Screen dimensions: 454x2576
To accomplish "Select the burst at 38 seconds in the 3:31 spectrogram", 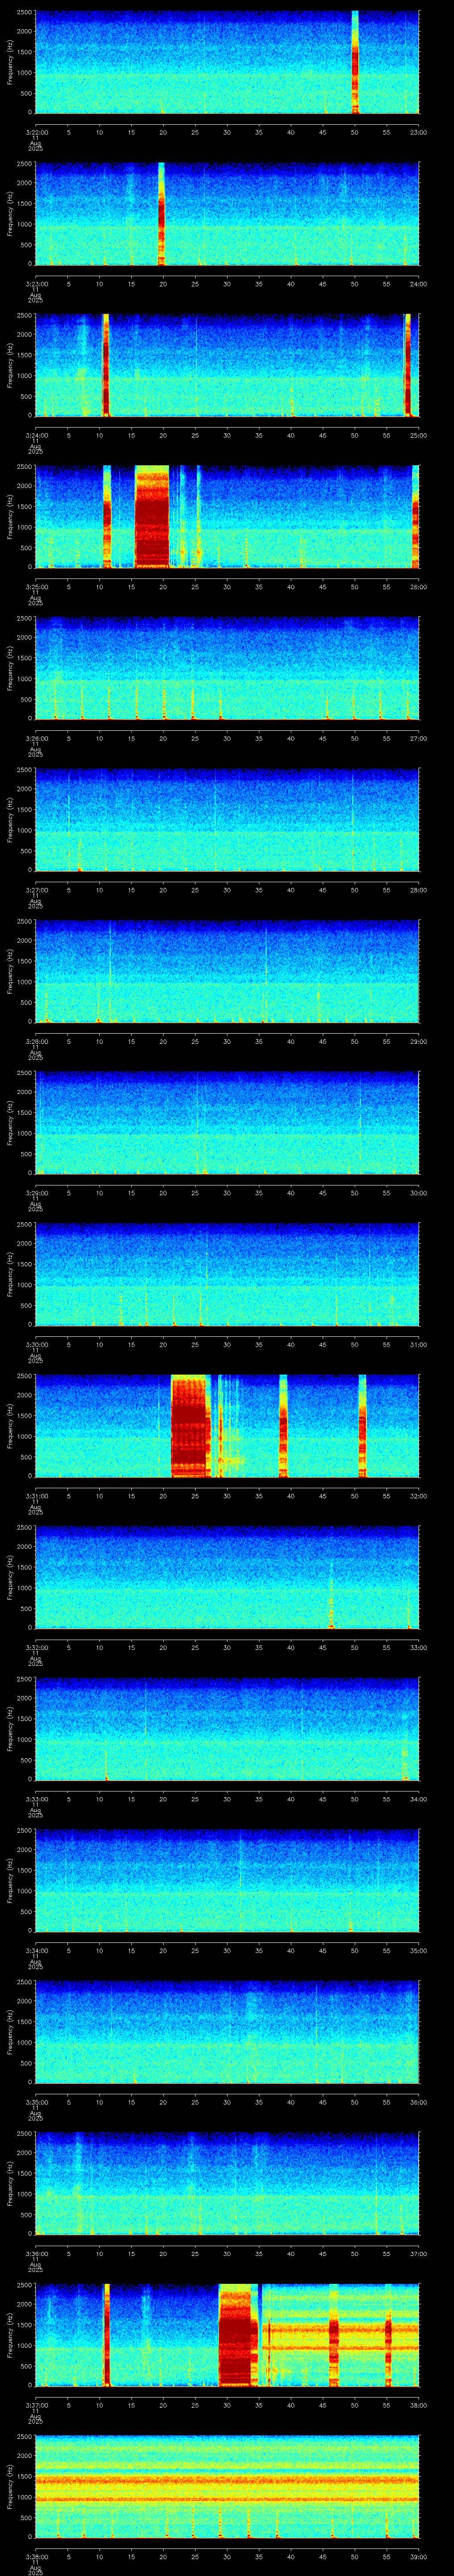I will (x=283, y=1427).
